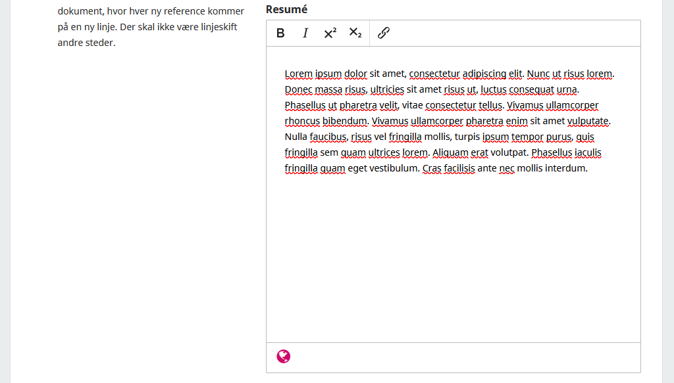Toggle bold formatting in the Resumé editor
This screenshot has height=383, width=674.
[280, 33]
